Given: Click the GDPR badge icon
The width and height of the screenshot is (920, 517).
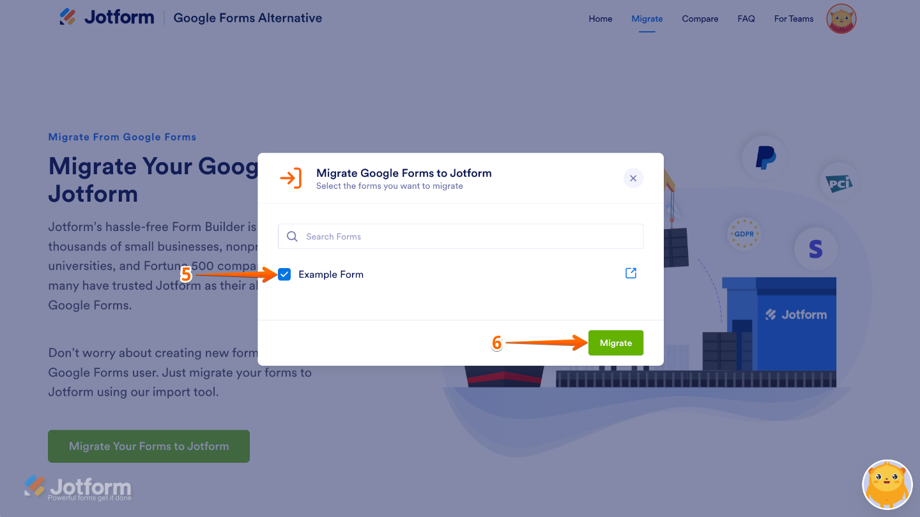Looking at the screenshot, I should click(x=744, y=234).
